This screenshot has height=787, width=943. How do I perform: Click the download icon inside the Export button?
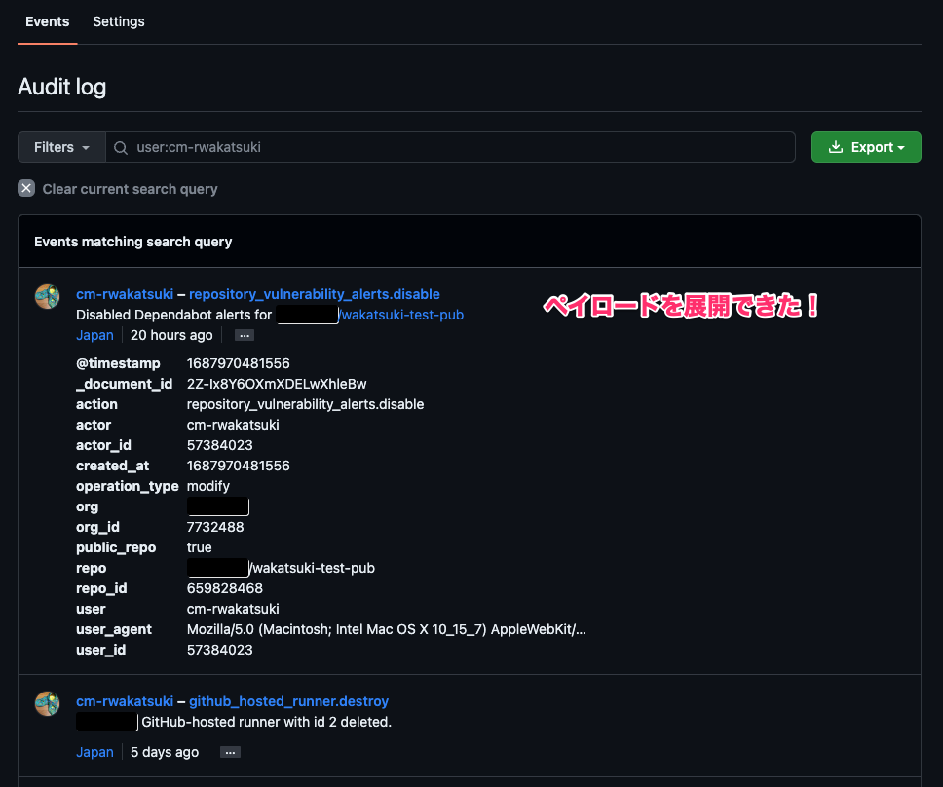pos(837,146)
